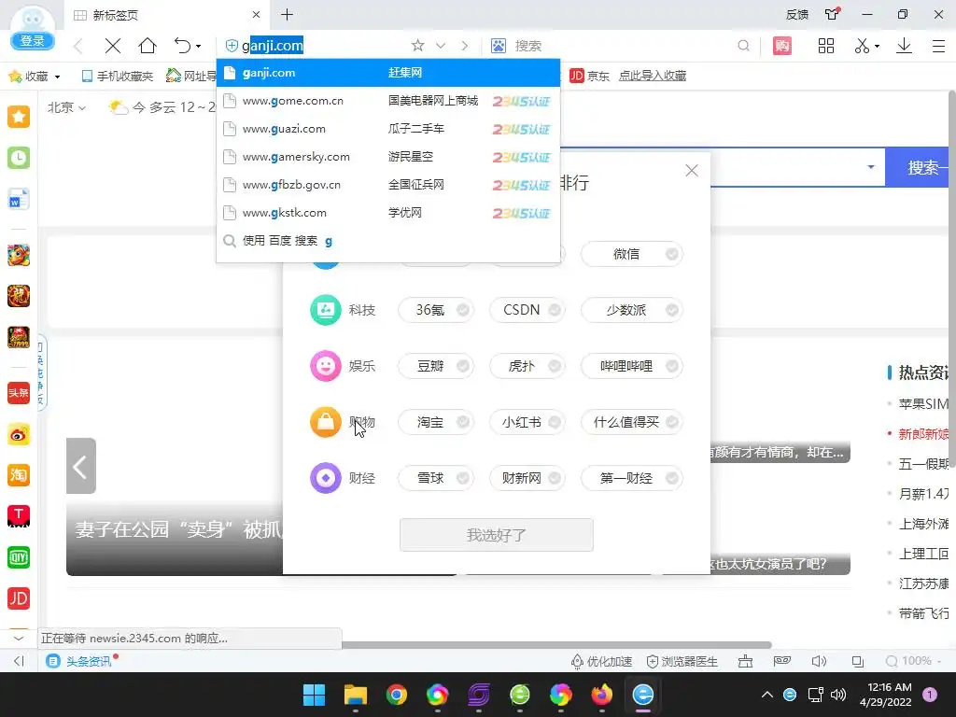Image resolution: width=956 pixels, height=717 pixels.
Task: Select ganji.com 赶集网 suggestion
Action: [x=388, y=73]
